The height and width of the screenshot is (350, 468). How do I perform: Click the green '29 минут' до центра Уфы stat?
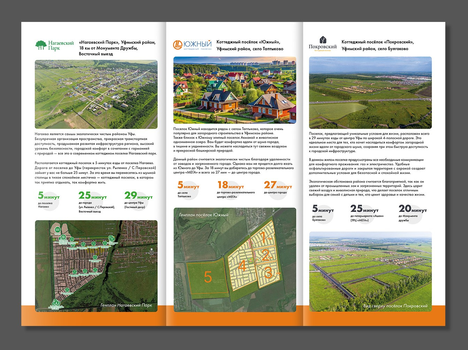[x=138, y=196]
